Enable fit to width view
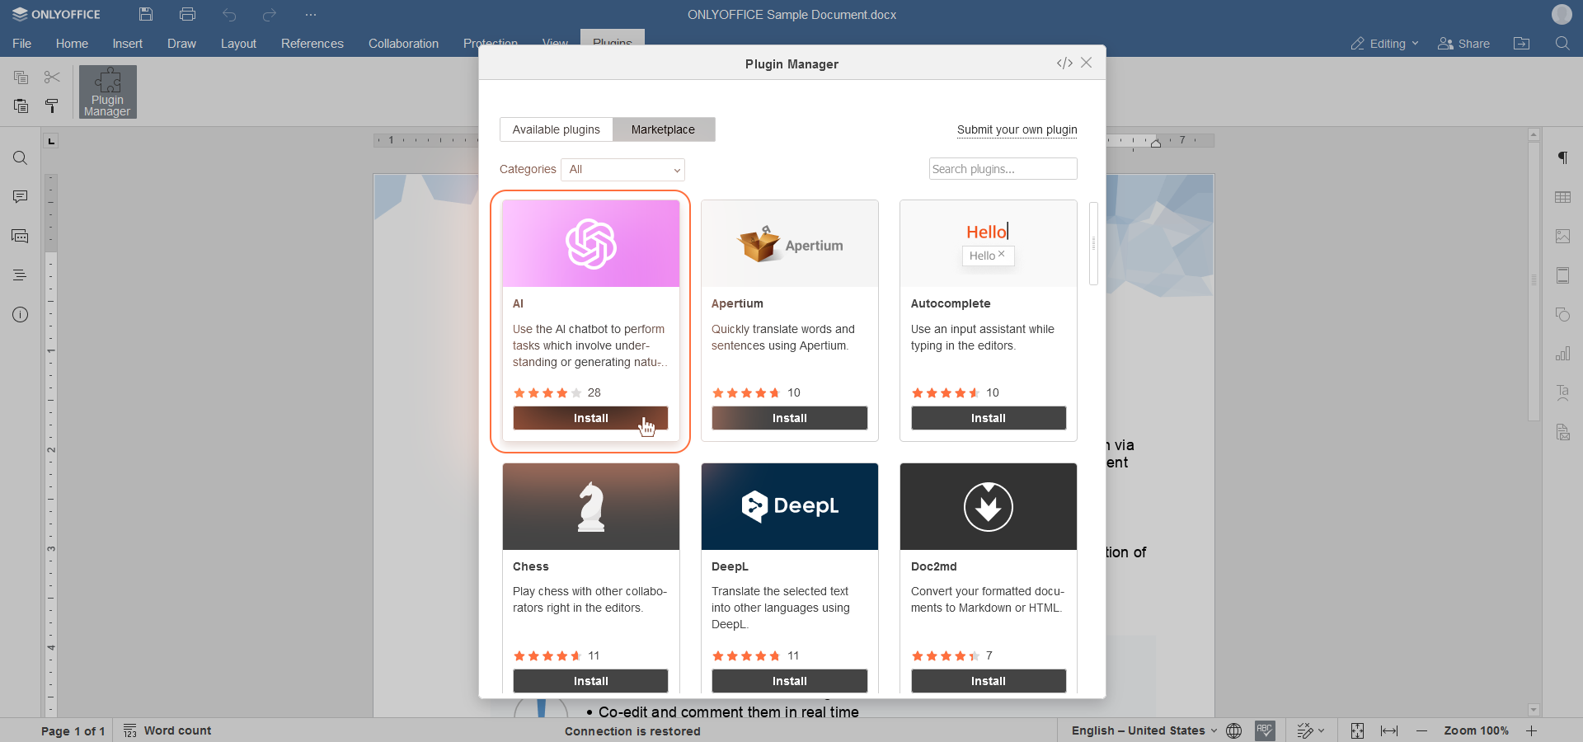Image resolution: width=1583 pixels, height=742 pixels. (1389, 730)
